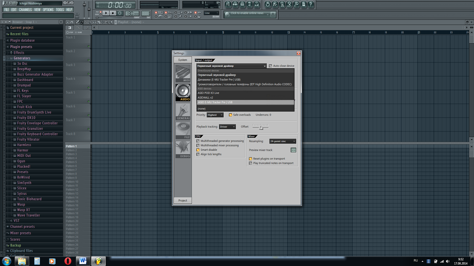This screenshot has width=474, height=266.
Task: Toggle the Auto close device checkbox
Action: (270, 66)
